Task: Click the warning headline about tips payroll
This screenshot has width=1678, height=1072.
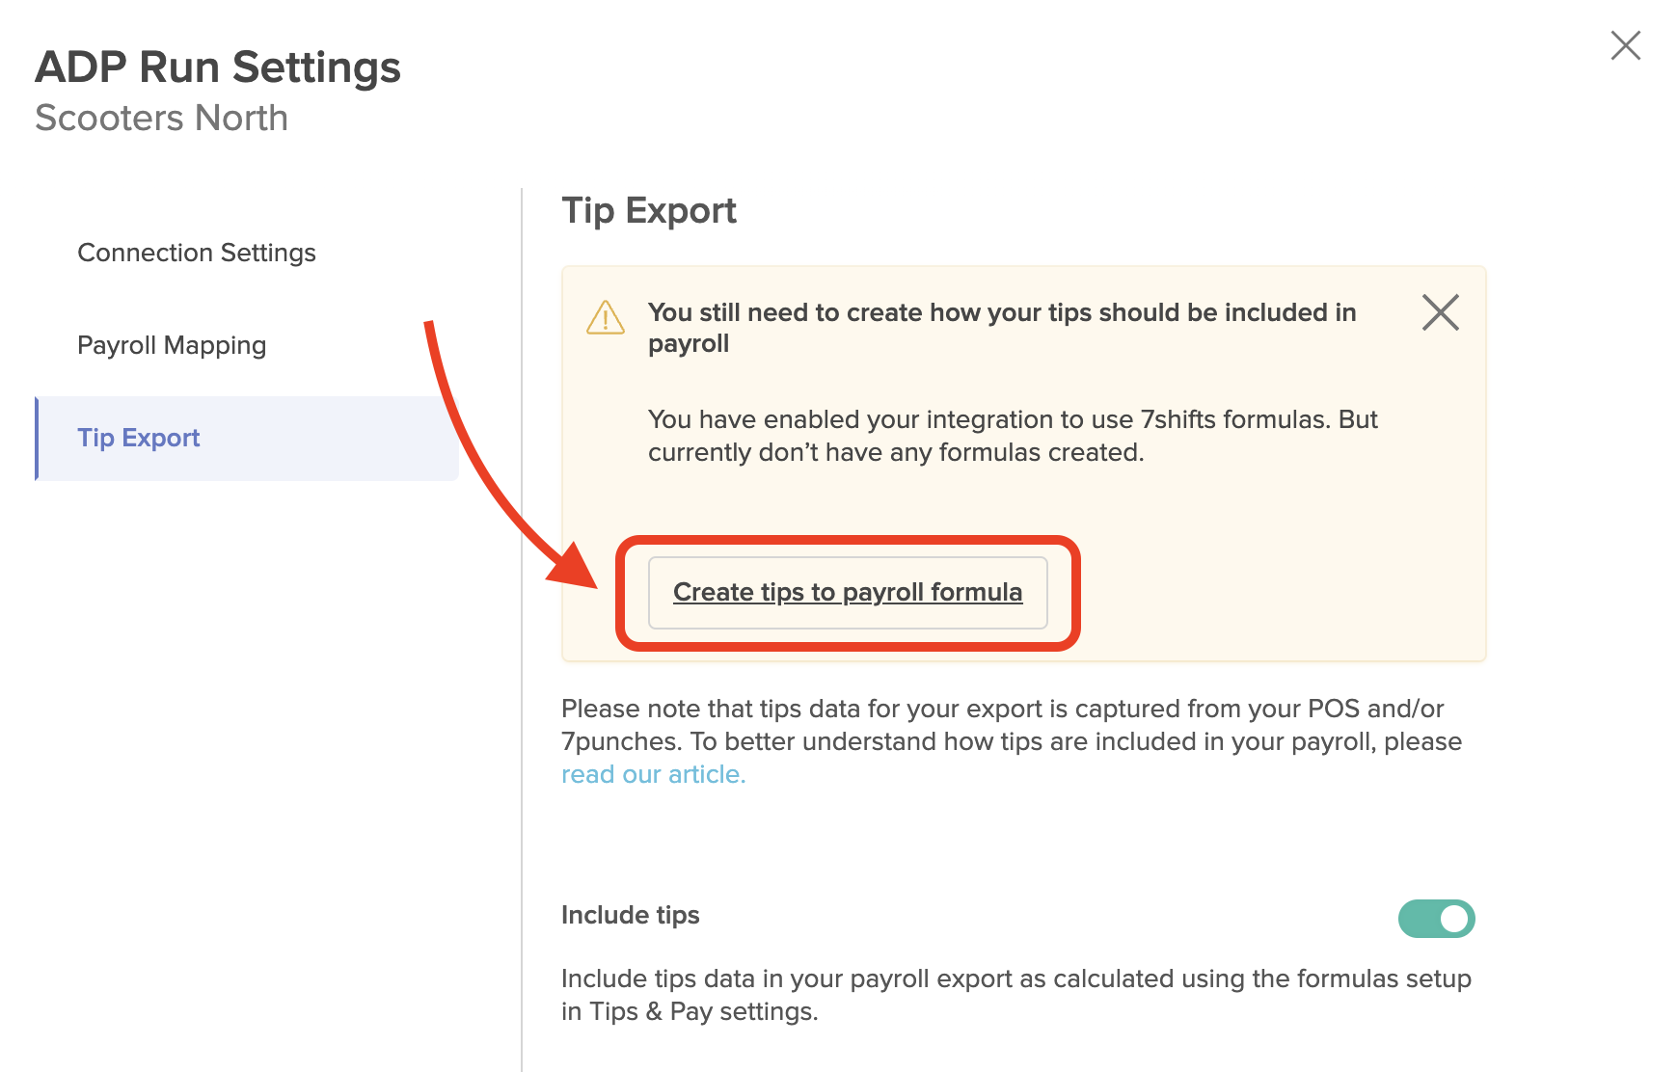Action: point(1002,328)
